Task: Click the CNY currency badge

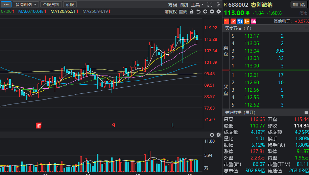Action: point(233,21)
